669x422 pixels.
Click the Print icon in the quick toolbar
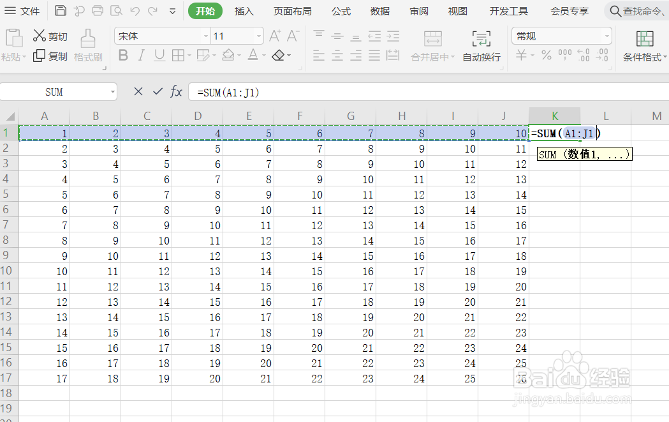click(x=98, y=11)
